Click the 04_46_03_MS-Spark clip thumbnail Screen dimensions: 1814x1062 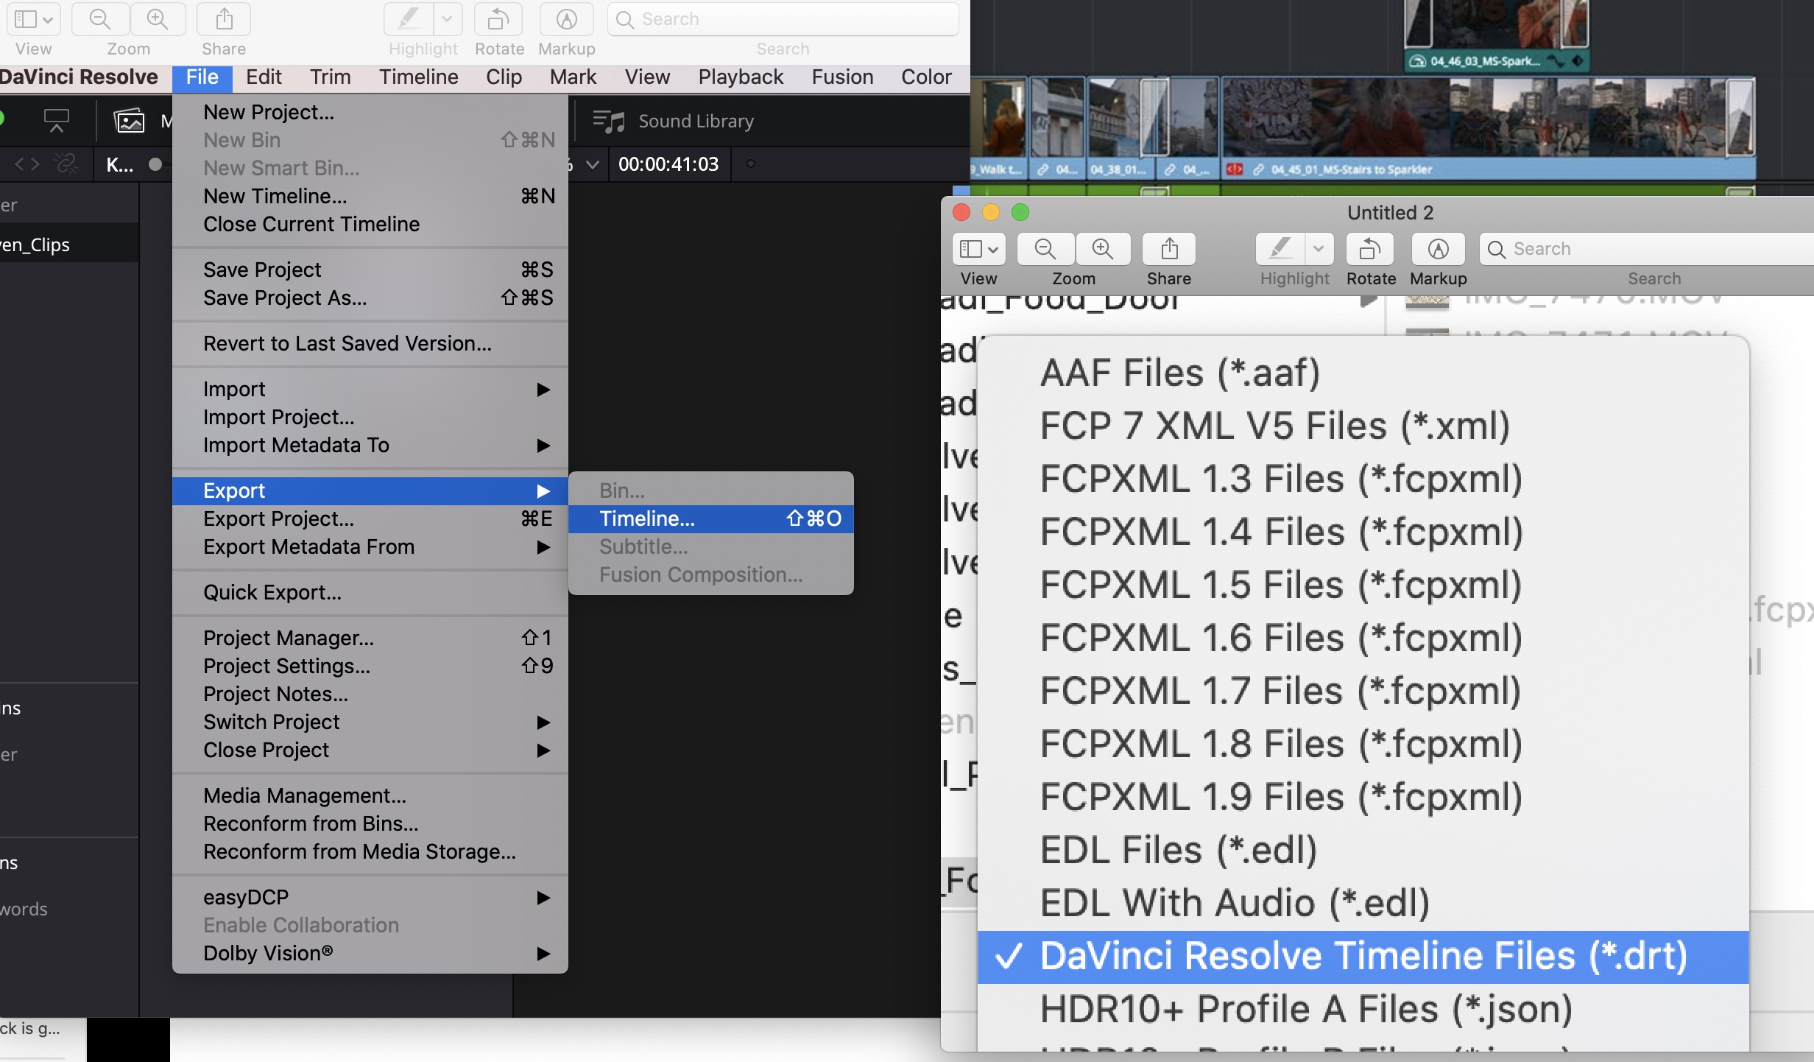click(1497, 26)
